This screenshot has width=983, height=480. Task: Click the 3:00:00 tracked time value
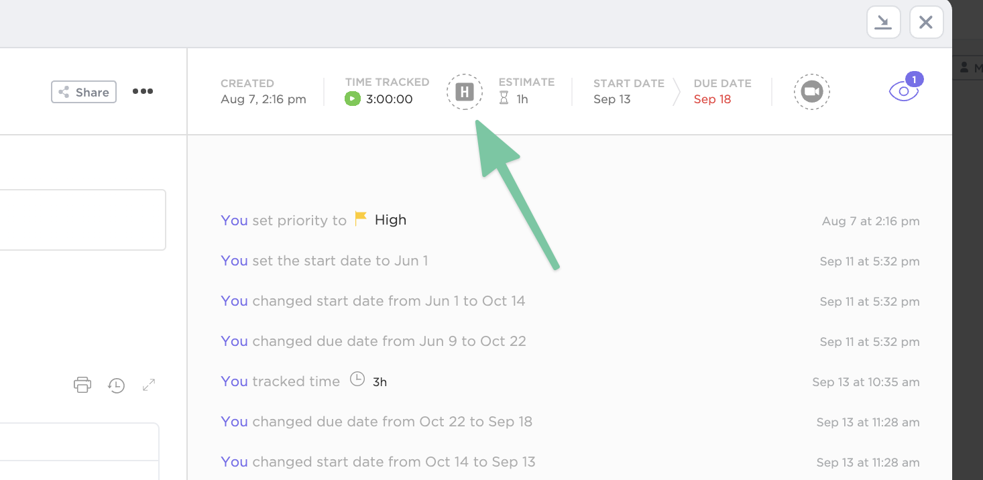[x=389, y=99]
